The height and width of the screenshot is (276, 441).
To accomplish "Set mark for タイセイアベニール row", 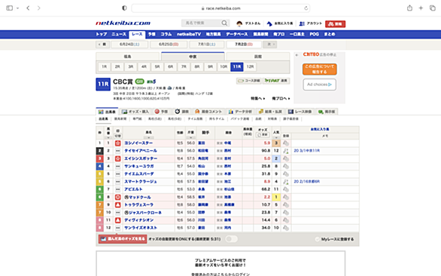I will tap(118, 151).
